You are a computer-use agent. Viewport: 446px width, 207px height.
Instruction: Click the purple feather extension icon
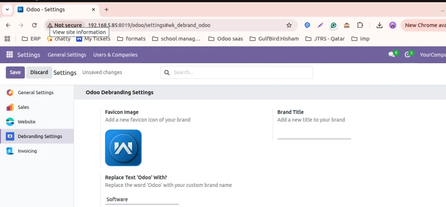[x=320, y=25]
